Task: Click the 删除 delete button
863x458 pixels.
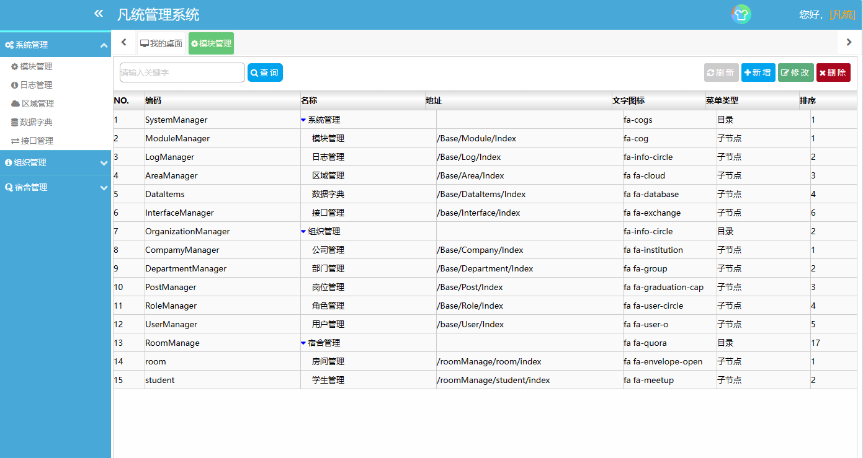Action: pos(833,73)
